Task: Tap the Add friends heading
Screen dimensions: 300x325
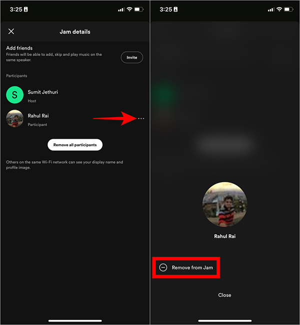Action: (x=19, y=48)
